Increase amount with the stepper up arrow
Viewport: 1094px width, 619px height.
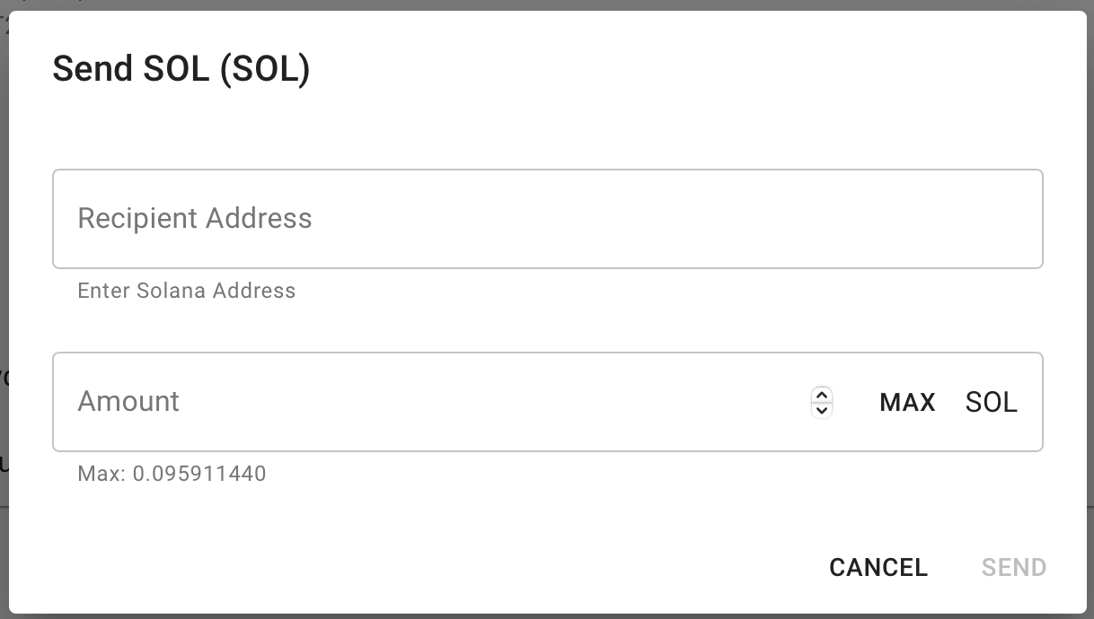(x=821, y=395)
